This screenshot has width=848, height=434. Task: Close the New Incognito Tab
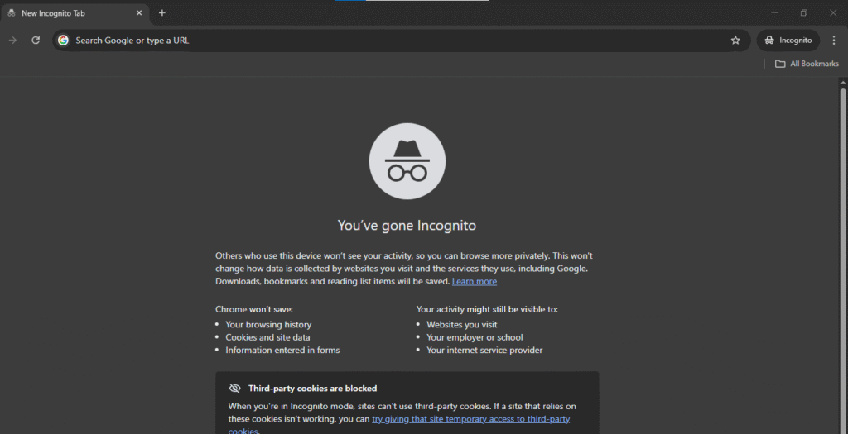[139, 13]
